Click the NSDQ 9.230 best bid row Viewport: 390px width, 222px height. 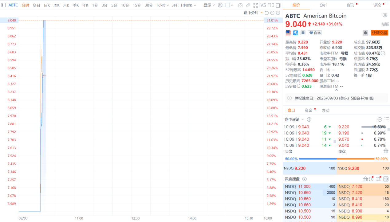click(x=309, y=168)
